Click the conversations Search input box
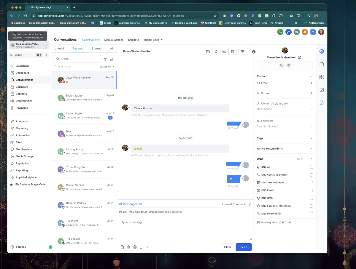 (x=77, y=59)
